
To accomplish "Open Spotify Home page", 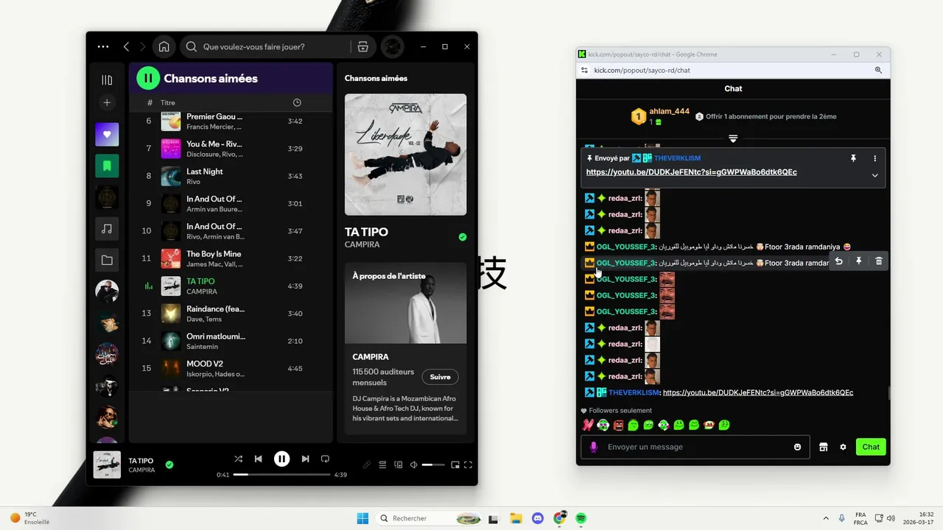I will click(164, 46).
